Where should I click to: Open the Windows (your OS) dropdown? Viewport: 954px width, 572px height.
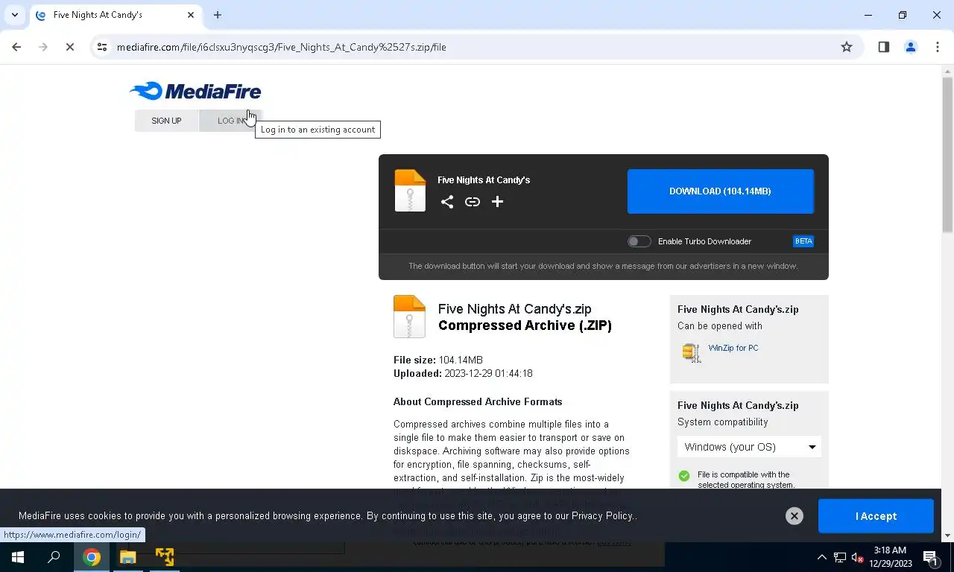pyautogui.click(x=749, y=447)
